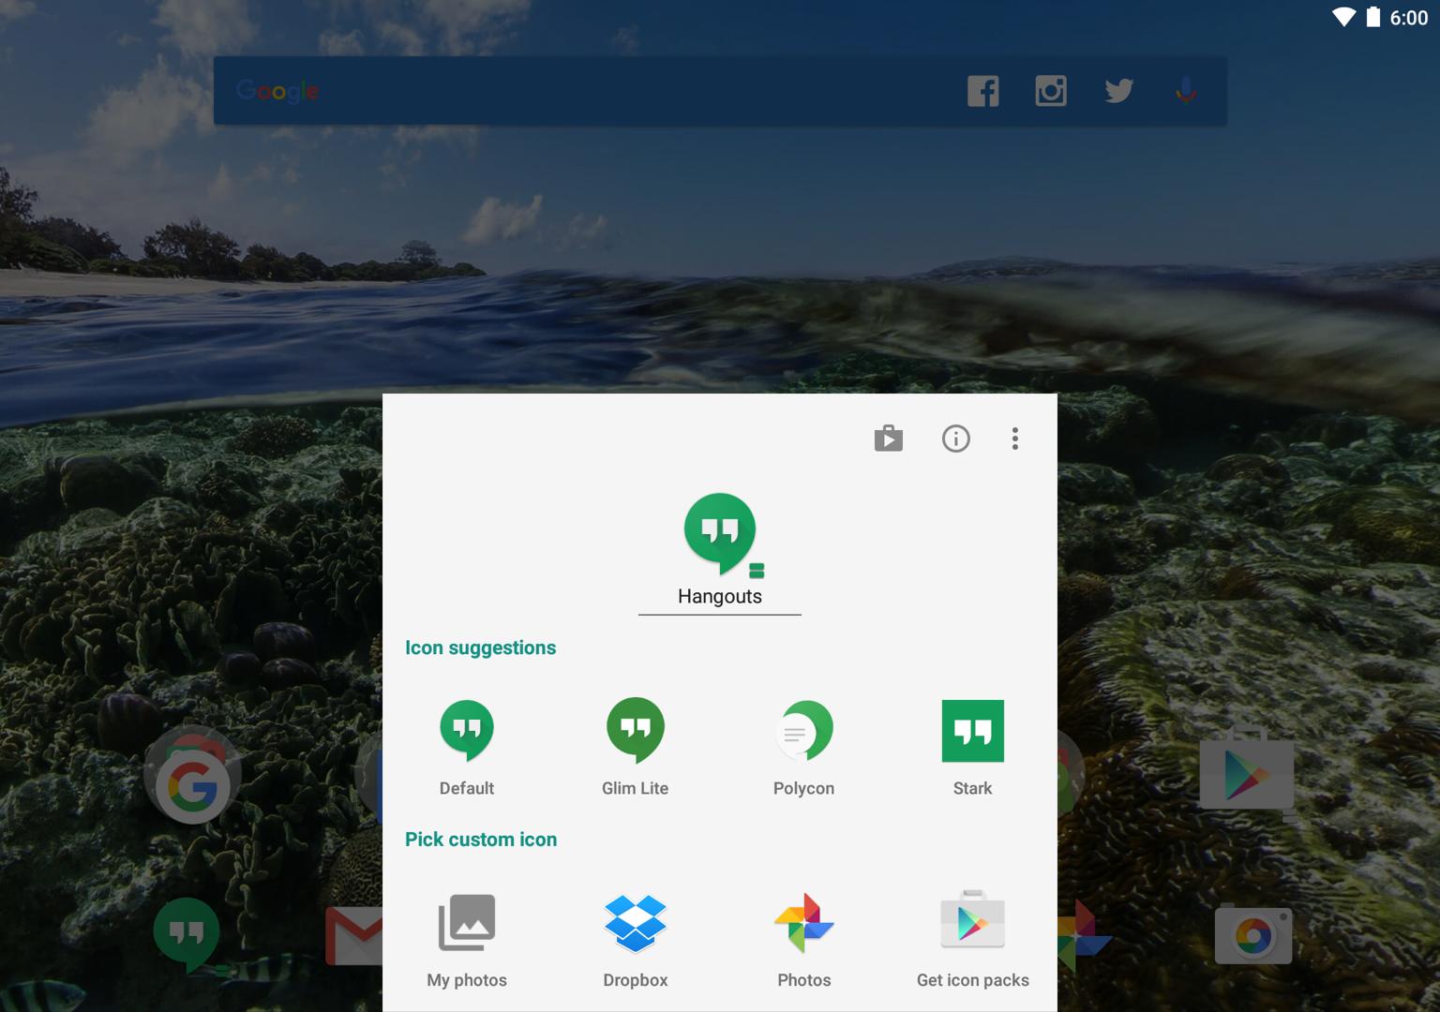Apply the Stark icon suggestion
1440x1012 pixels.
tap(973, 747)
